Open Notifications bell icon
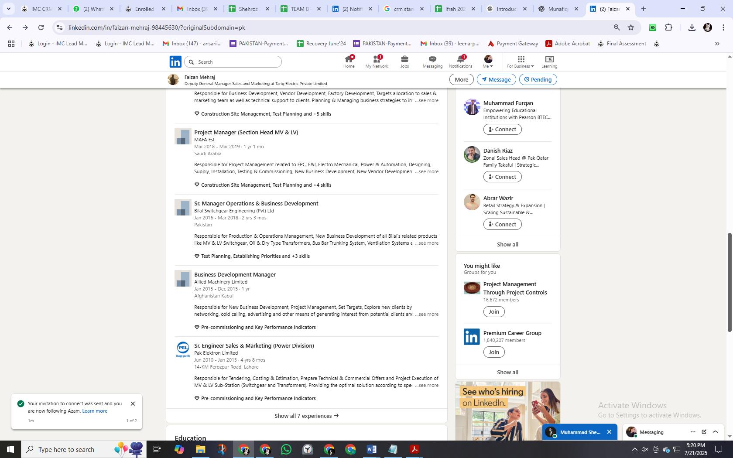The image size is (733, 458). coord(460,62)
